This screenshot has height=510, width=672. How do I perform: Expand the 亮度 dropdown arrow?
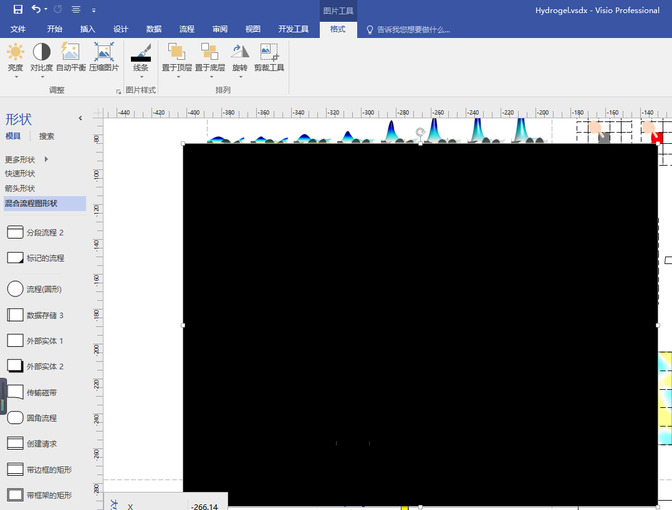click(16, 77)
